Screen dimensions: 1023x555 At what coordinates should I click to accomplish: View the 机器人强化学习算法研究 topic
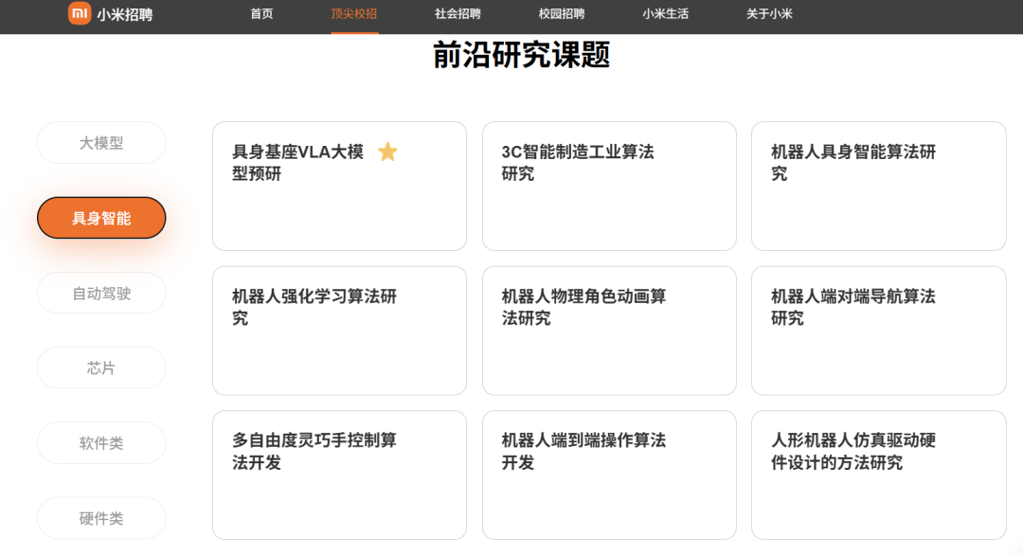(x=339, y=331)
